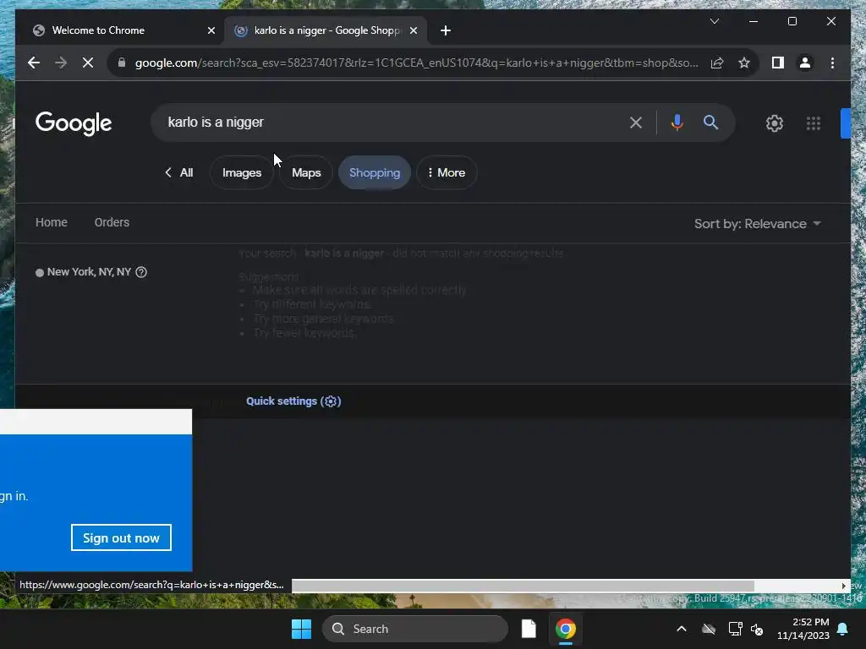
Task: Click the Chrome icon in the taskbar
Action: pyautogui.click(x=565, y=629)
